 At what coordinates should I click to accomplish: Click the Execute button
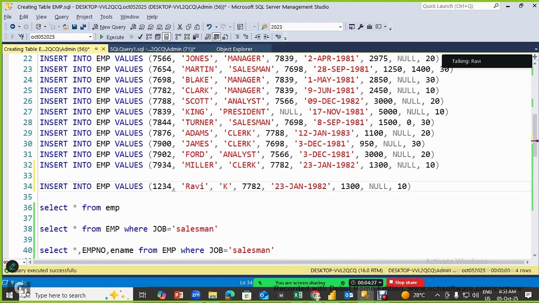tap(111, 37)
